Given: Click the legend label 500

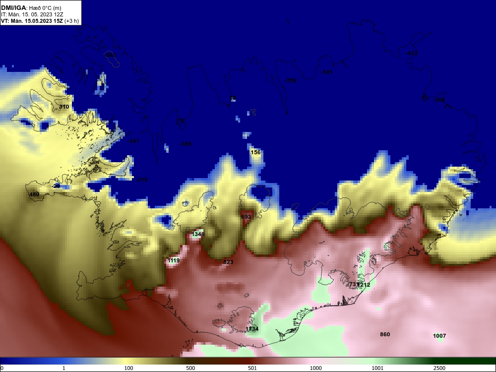Looking at the screenshot, I should (190, 368).
